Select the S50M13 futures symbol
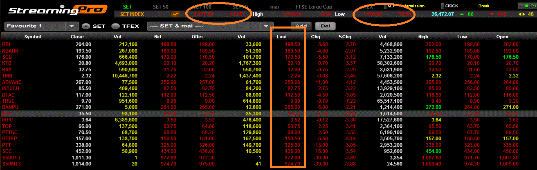 coord(10,164)
